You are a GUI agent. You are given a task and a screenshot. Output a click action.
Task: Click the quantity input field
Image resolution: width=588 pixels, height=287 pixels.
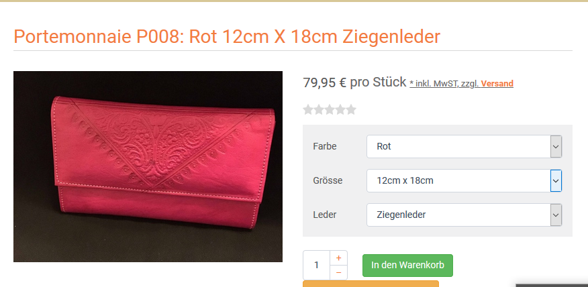pos(317,266)
